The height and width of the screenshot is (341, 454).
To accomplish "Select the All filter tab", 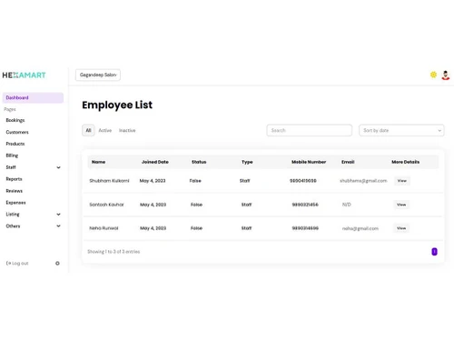I will tap(88, 130).
